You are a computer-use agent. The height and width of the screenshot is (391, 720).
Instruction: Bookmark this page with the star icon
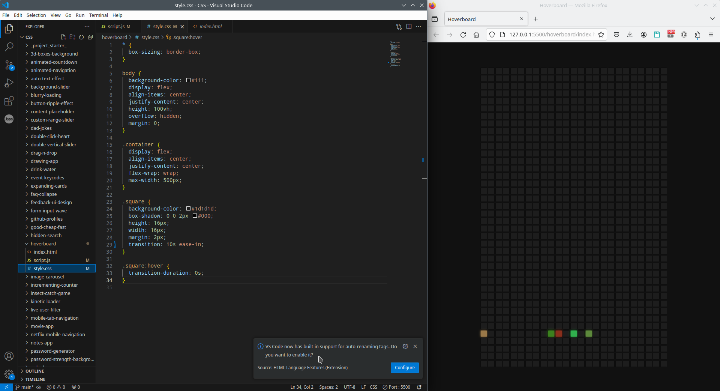tap(601, 35)
